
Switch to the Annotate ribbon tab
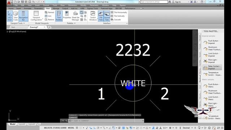[x=27, y=8]
